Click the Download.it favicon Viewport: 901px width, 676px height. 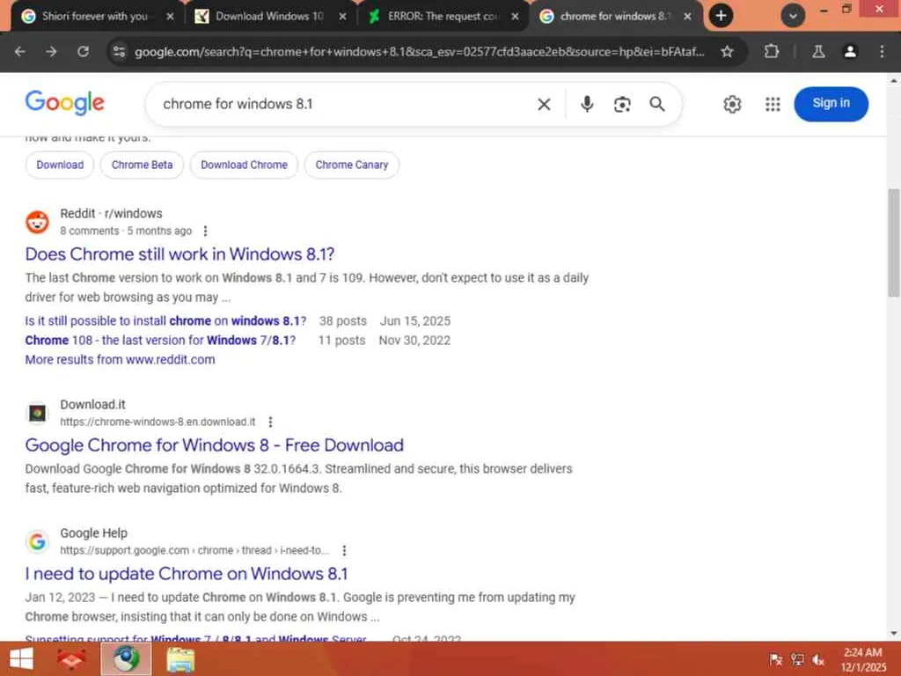pyautogui.click(x=37, y=413)
